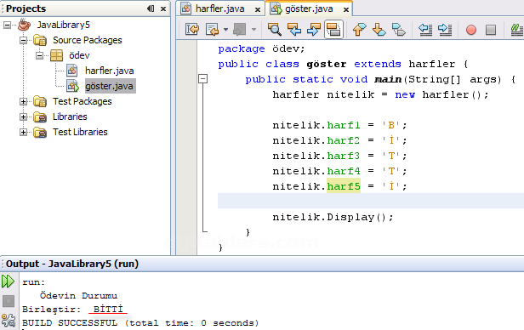Click Shift Line Right icon
The image size is (524, 330).
445,30
